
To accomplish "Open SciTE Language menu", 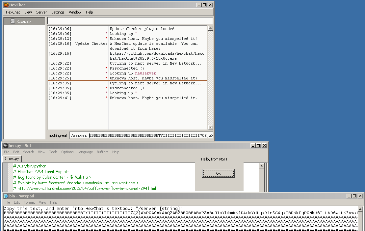I will (85, 152).
